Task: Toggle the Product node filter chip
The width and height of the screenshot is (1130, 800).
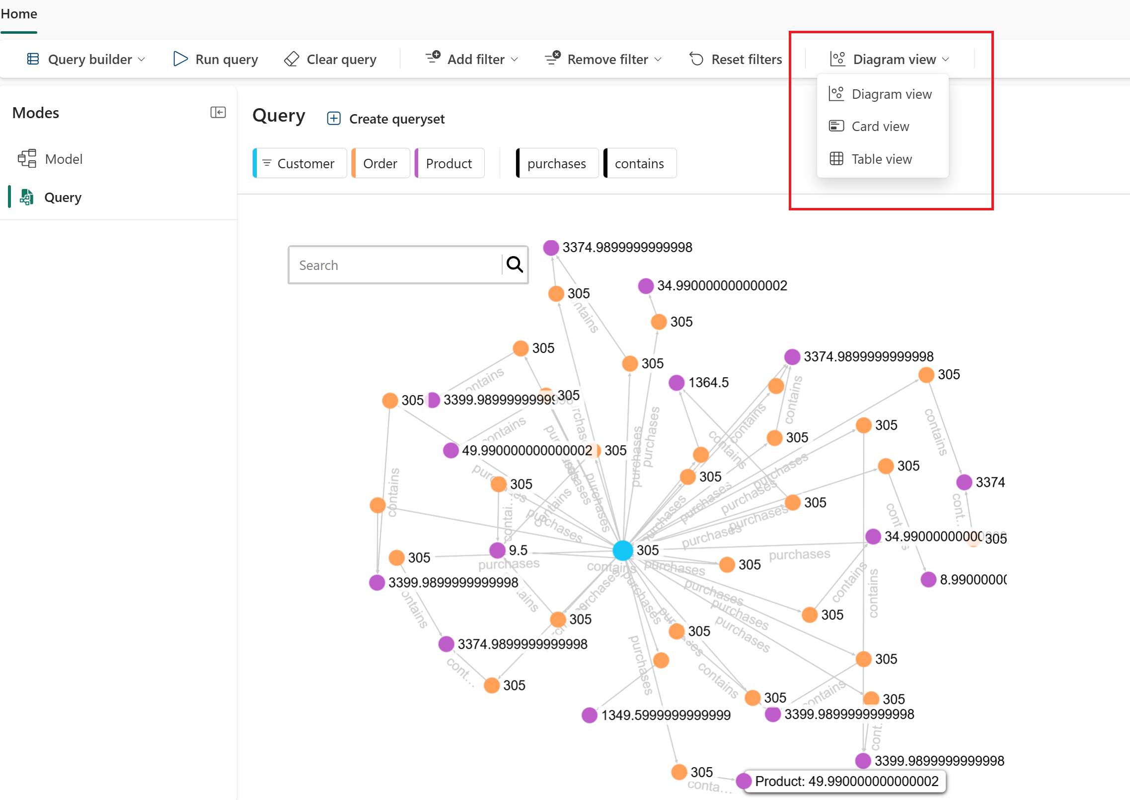Action: (449, 163)
